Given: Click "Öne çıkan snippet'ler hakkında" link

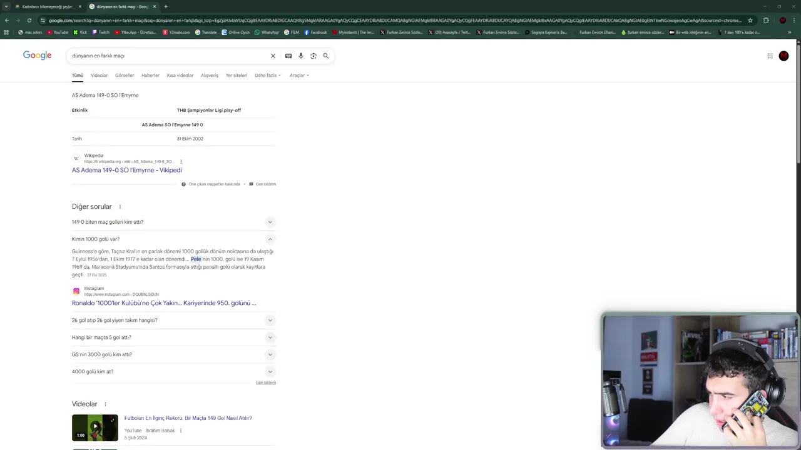Looking at the screenshot, I should click(214, 184).
